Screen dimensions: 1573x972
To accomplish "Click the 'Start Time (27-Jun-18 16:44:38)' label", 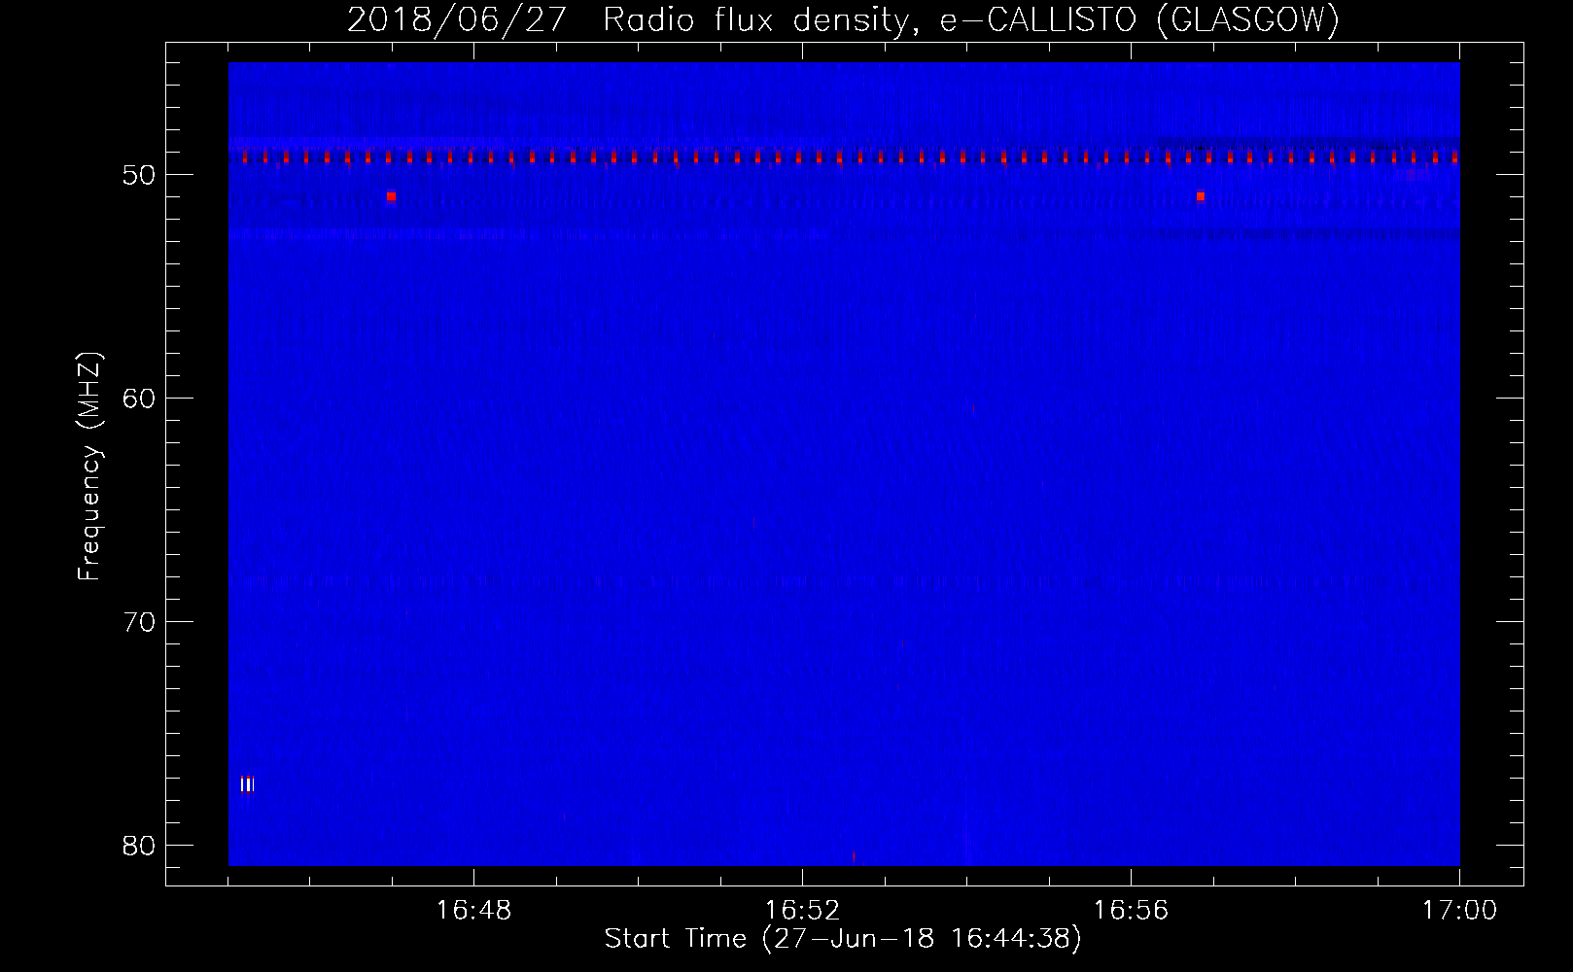I will [843, 939].
